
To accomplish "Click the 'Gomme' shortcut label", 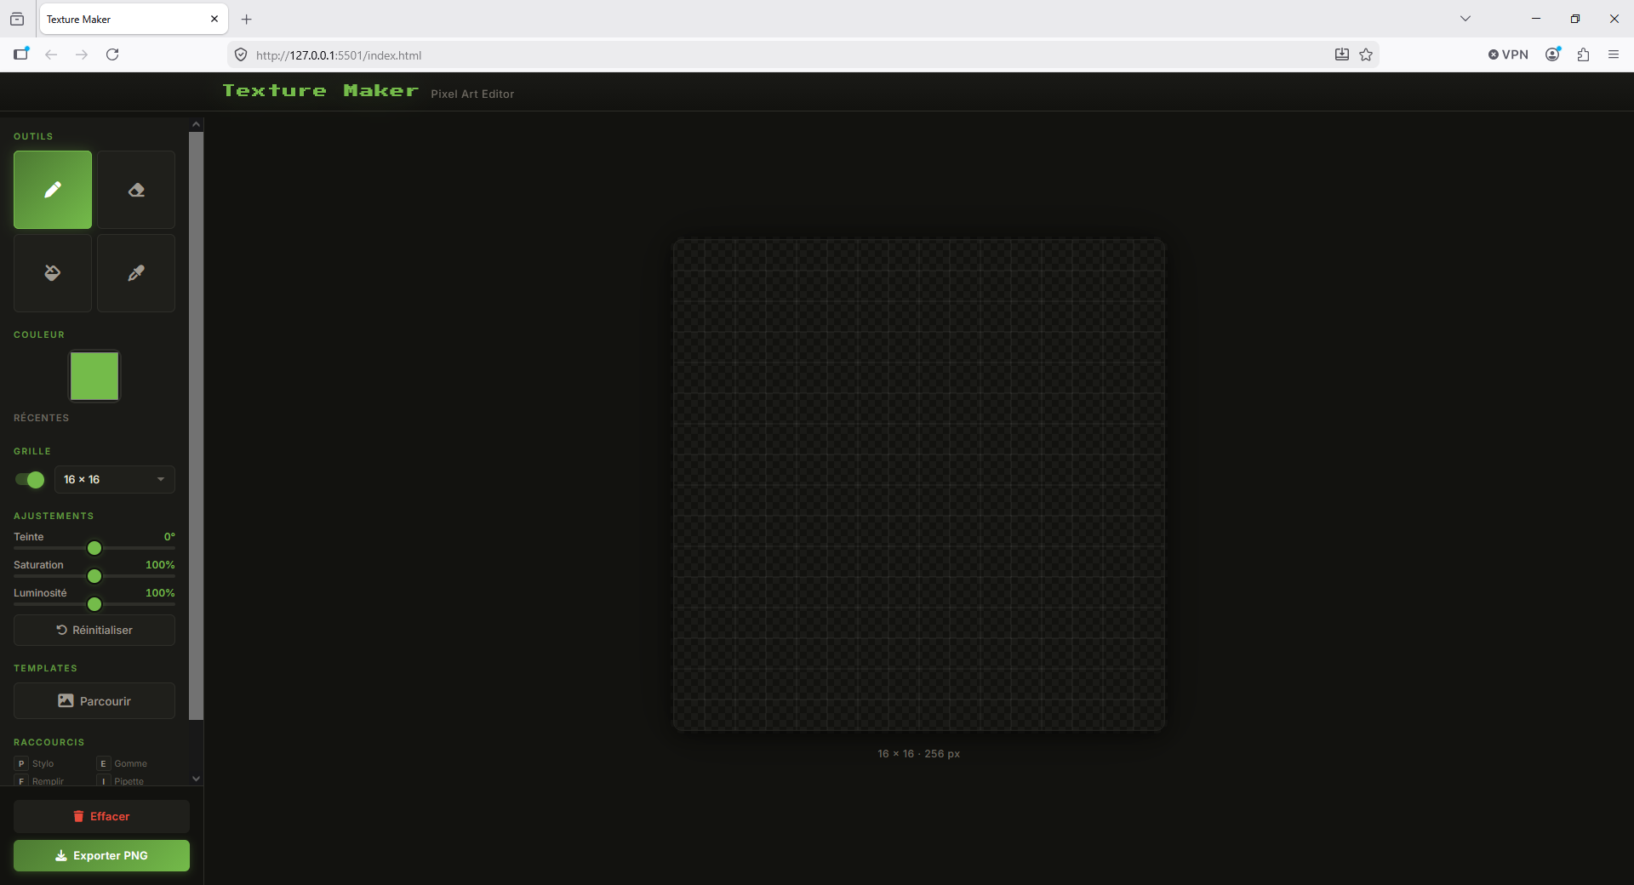I will (131, 764).
